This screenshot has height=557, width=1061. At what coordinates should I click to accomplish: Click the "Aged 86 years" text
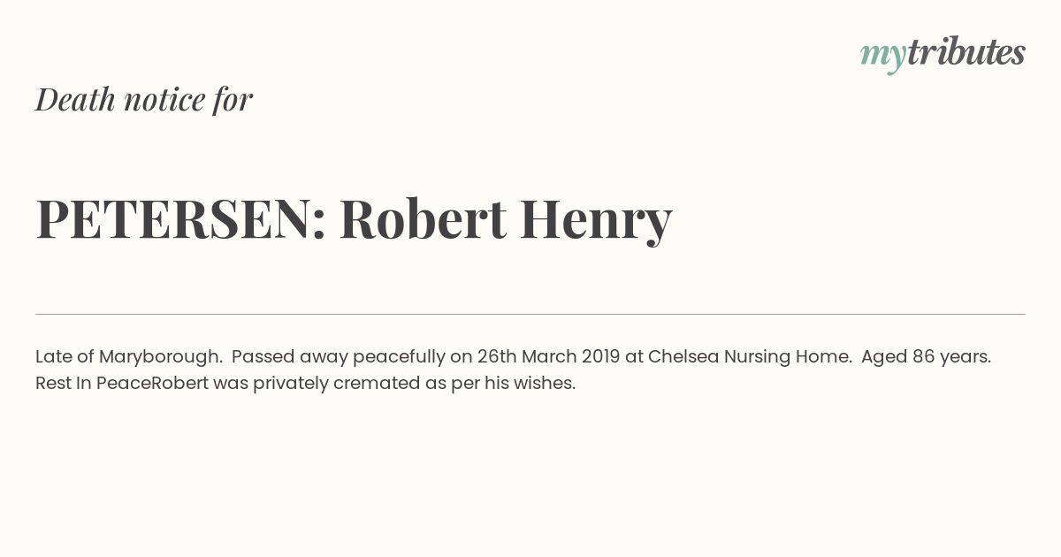[x=925, y=356]
